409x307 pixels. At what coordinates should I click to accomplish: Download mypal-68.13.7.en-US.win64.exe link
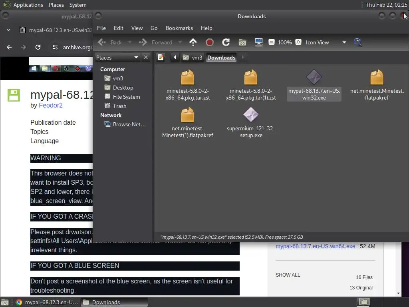(x=316, y=246)
